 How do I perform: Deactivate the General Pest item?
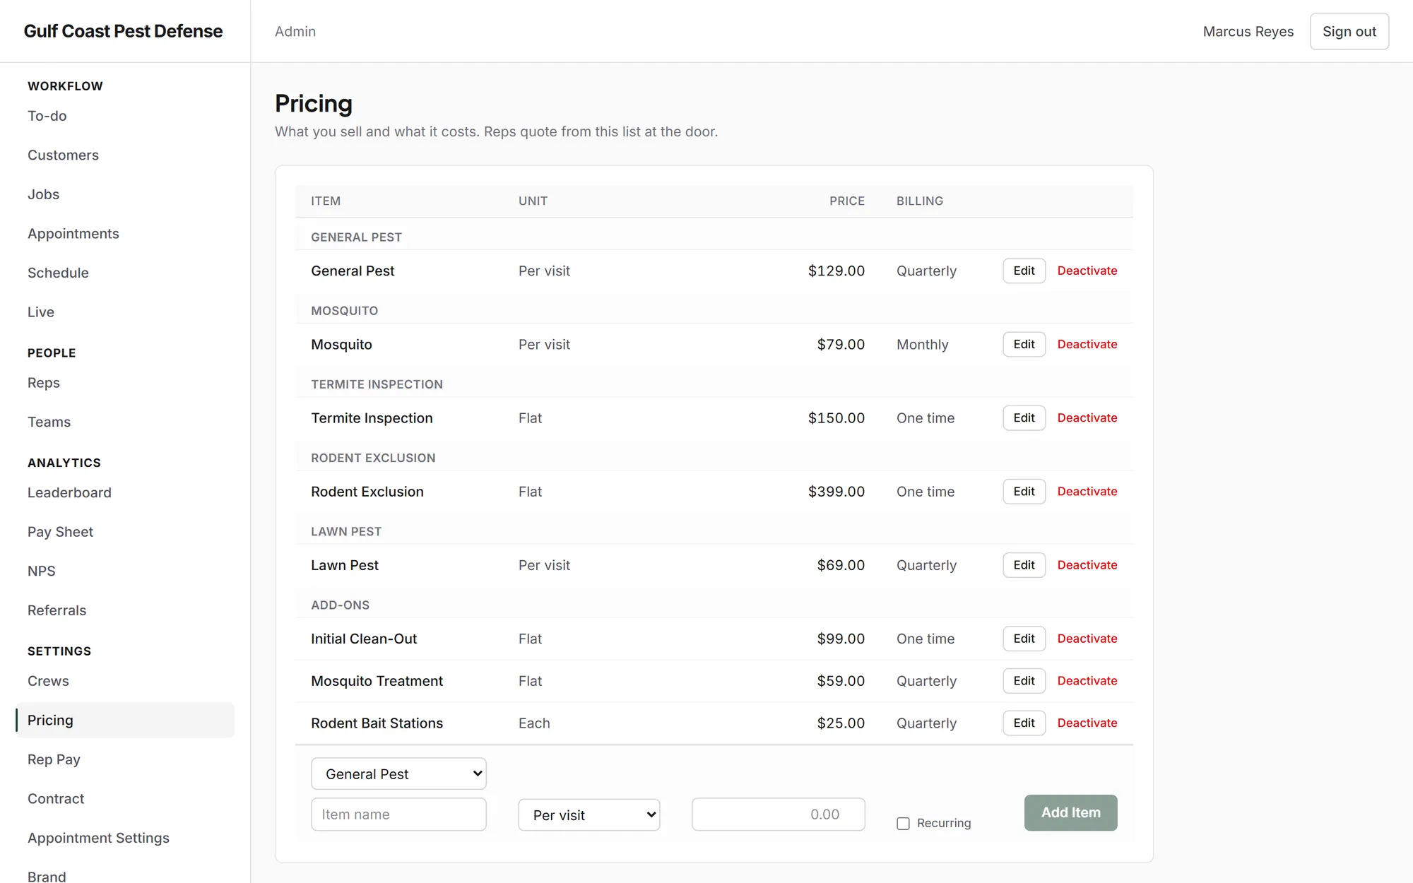pyautogui.click(x=1087, y=271)
